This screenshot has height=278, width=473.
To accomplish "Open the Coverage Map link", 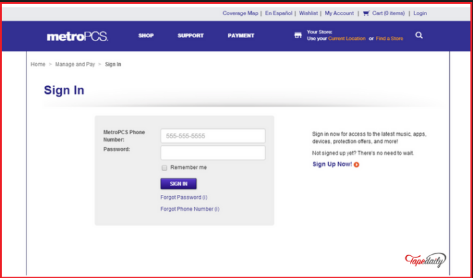I will pos(240,13).
